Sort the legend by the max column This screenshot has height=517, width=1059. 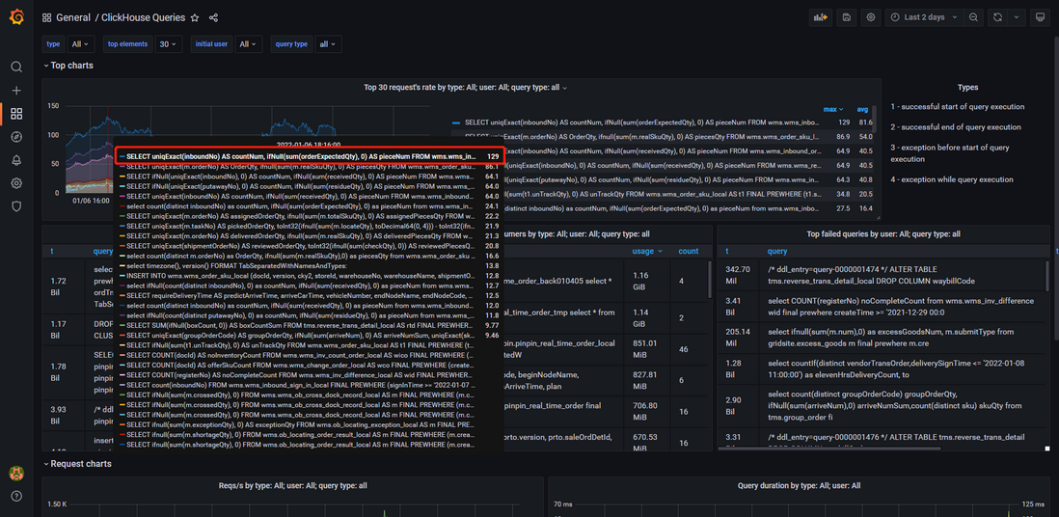830,109
